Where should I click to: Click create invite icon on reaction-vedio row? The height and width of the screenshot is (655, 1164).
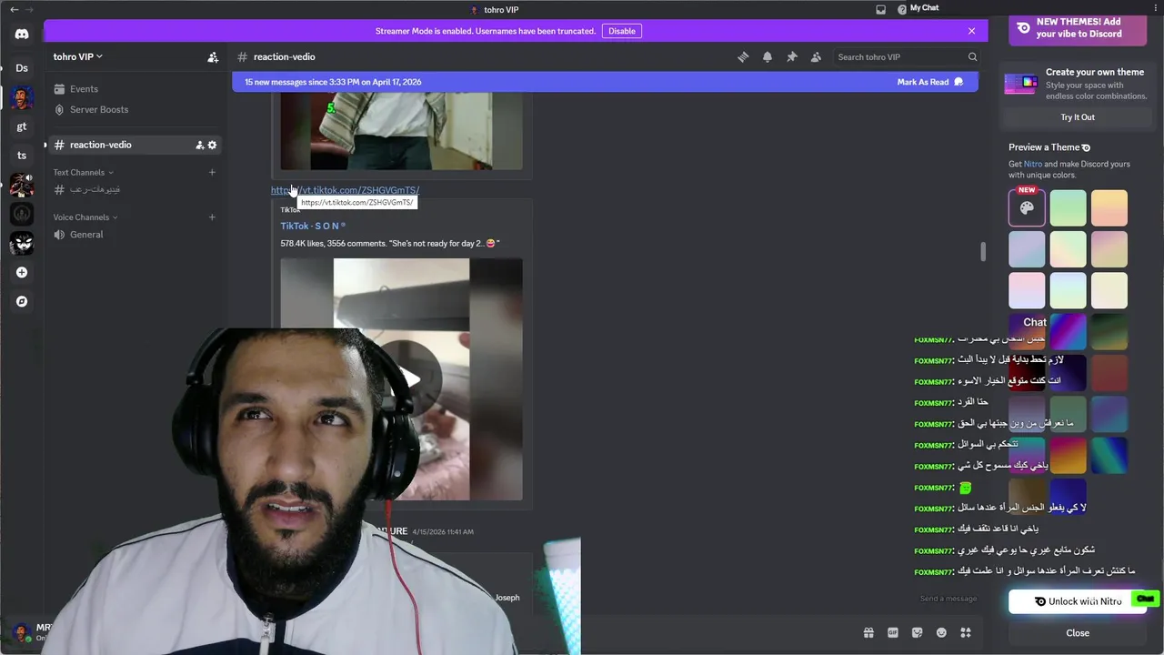[200, 145]
